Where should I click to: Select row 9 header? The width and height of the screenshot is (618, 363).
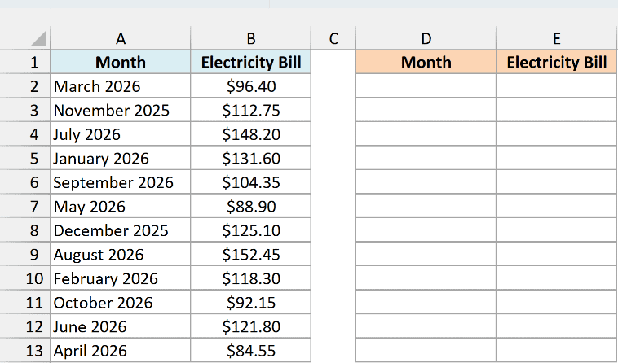tap(25, 255)
